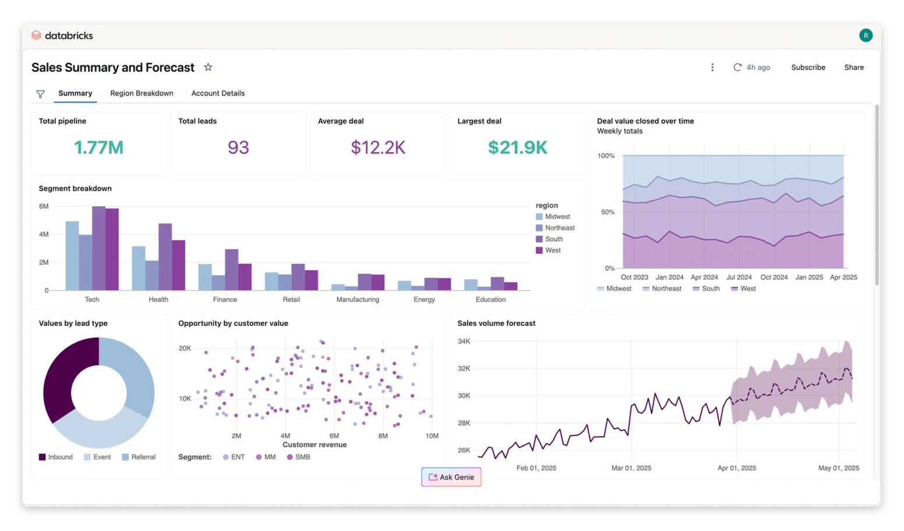
Task: Click the Ask Genie button label
Action: [x=457, y=477]
